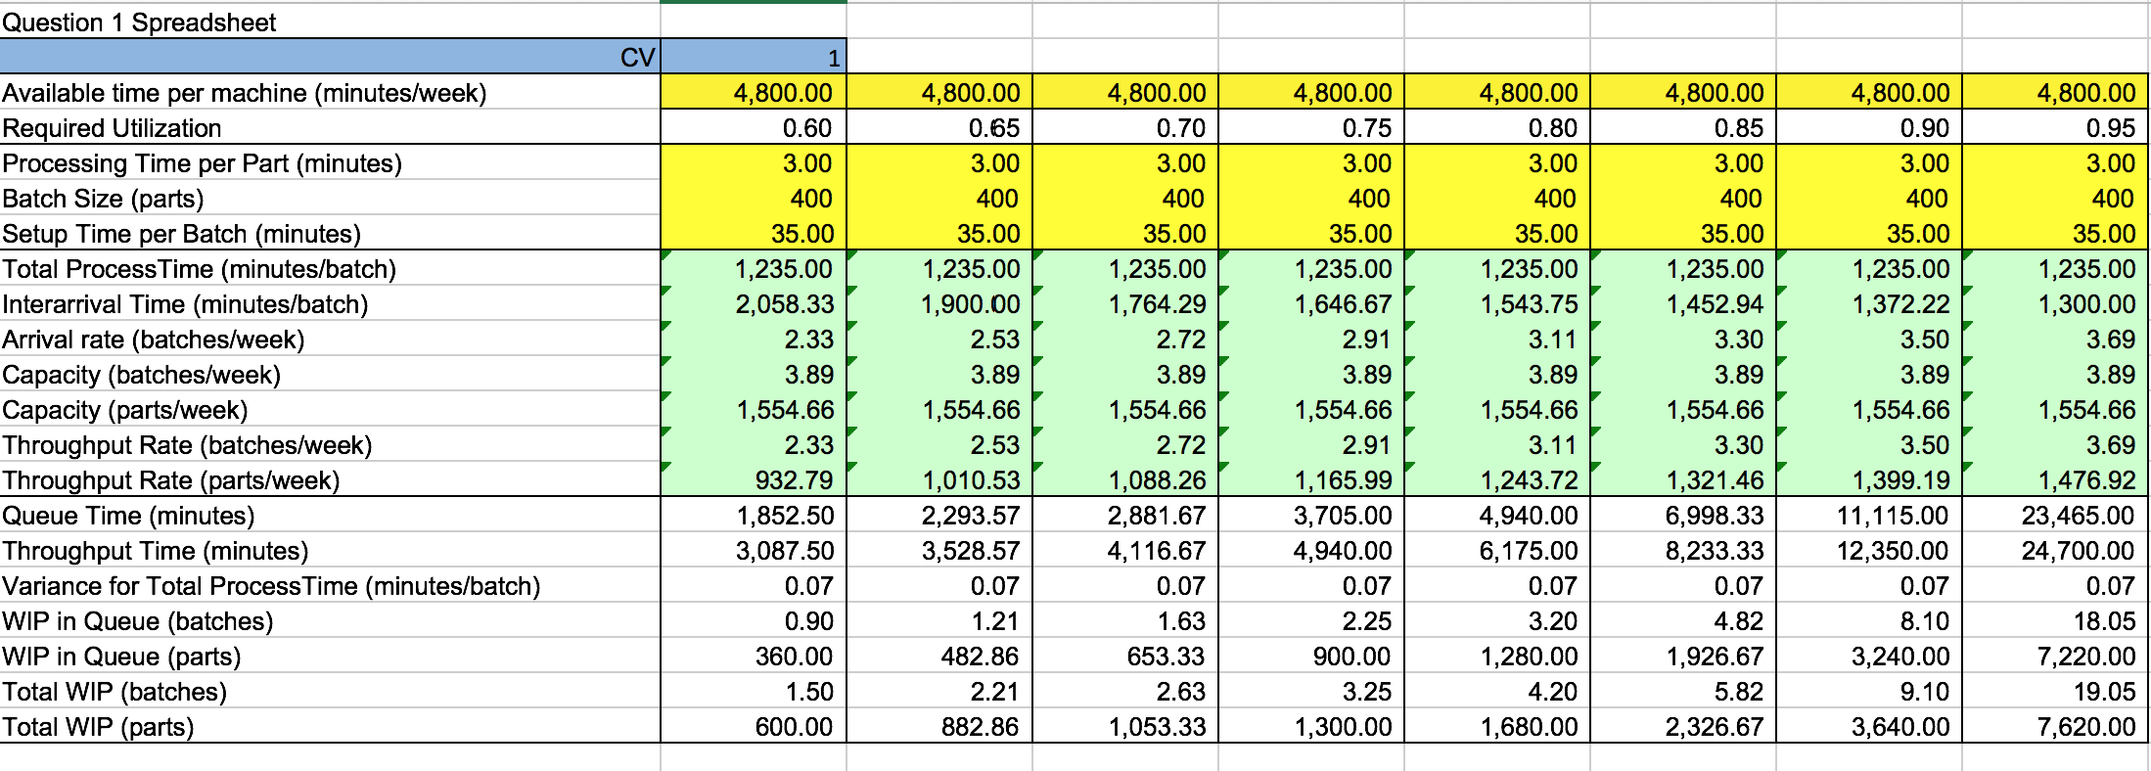Select Queue Time value 1,852.50
The height and width of the screenshot is (771, 2151).
(785, 516)
